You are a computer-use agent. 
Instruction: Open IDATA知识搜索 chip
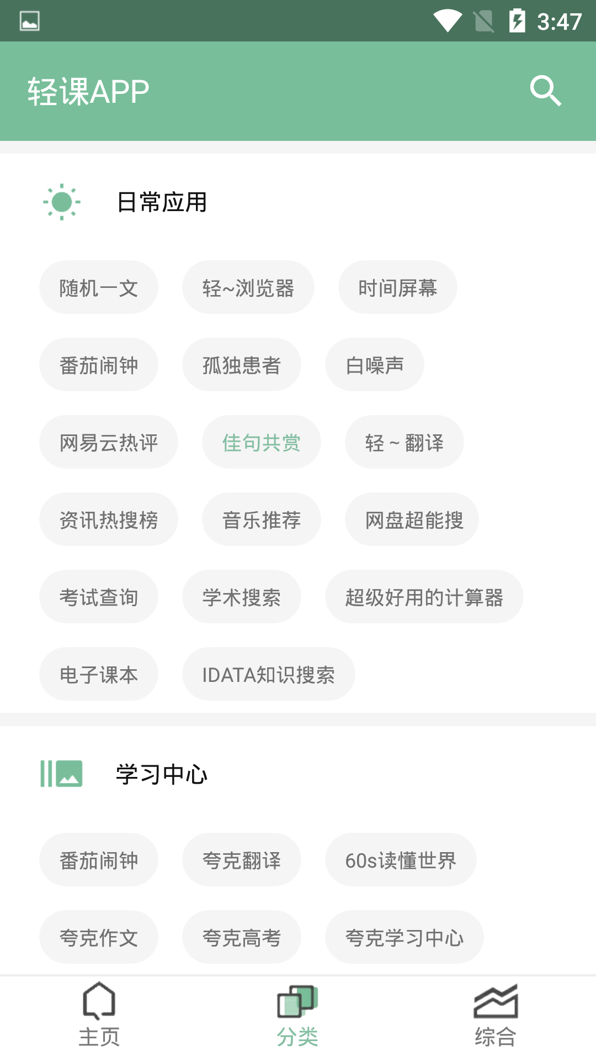coord(269,674)
